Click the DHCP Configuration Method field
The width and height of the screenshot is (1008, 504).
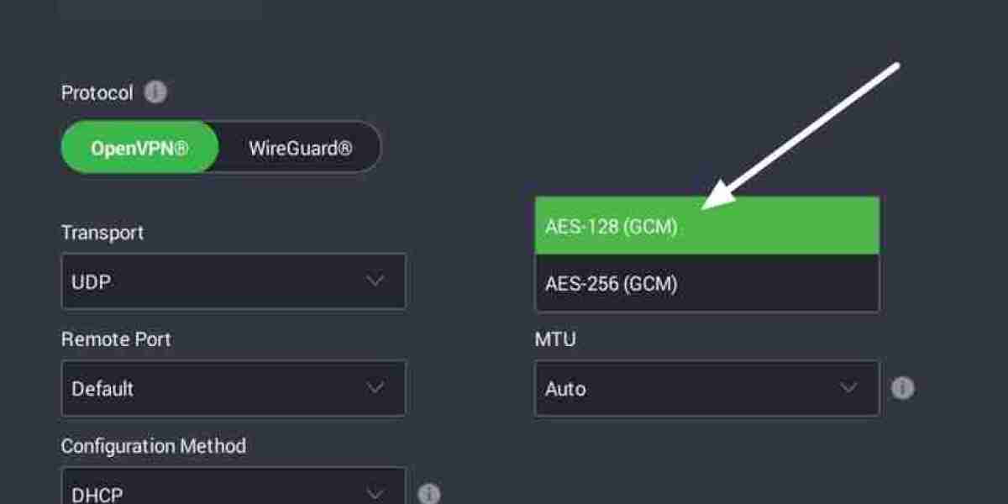click(x=234, y=492)
